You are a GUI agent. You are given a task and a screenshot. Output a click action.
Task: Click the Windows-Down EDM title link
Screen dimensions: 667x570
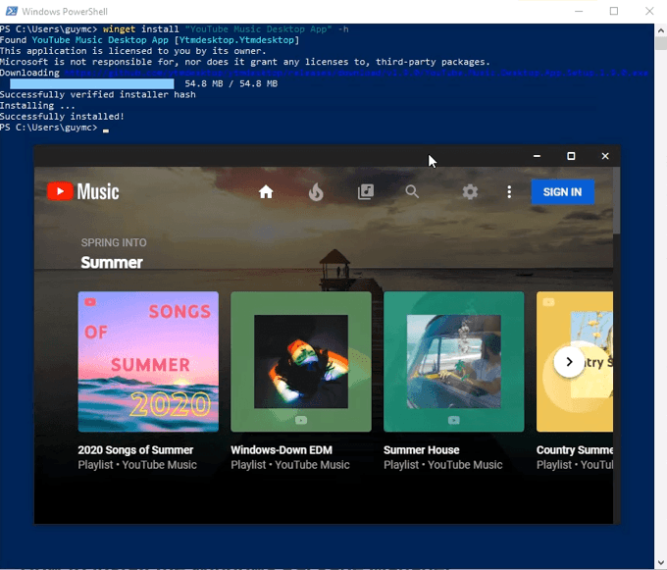point(282,450)
